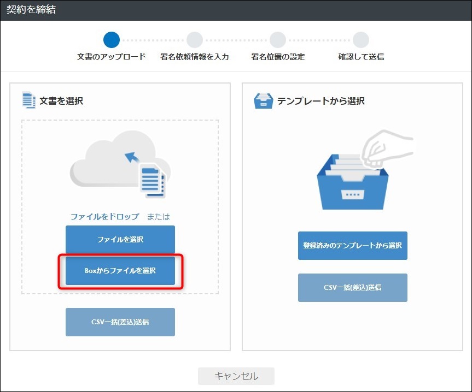The width and height of the screenshot is (472, 392).
Task: Open 登録済みのテンプレートから選択
Action: click(352, 246)
